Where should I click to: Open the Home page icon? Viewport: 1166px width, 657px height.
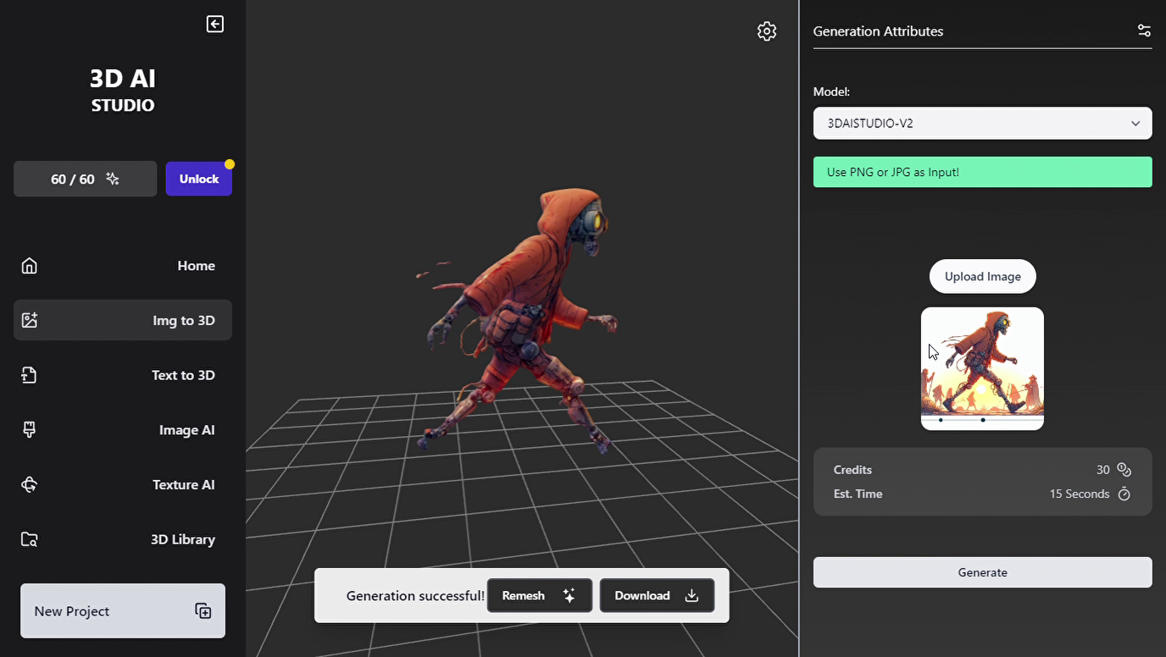pyautogui.click(x=28, y=265)
